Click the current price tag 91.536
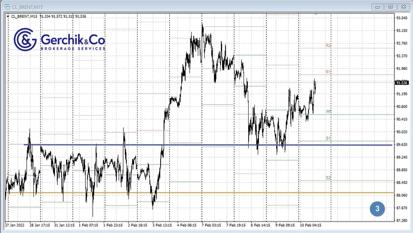The width and height of the screenshot is (413, 233). pos(402,82)
